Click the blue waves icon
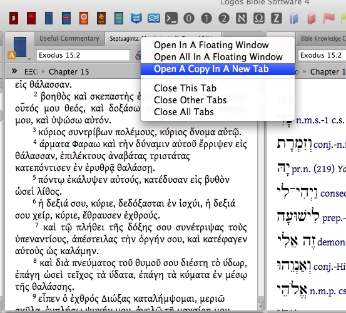This screenshot has width=346, height=313. pyautogui.click(x=154, y=18)
